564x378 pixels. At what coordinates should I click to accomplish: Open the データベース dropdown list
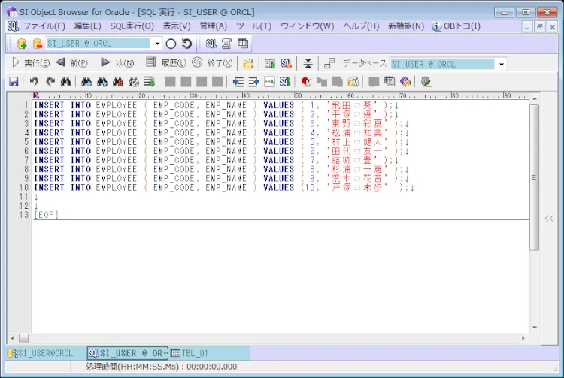click(501, 64)
